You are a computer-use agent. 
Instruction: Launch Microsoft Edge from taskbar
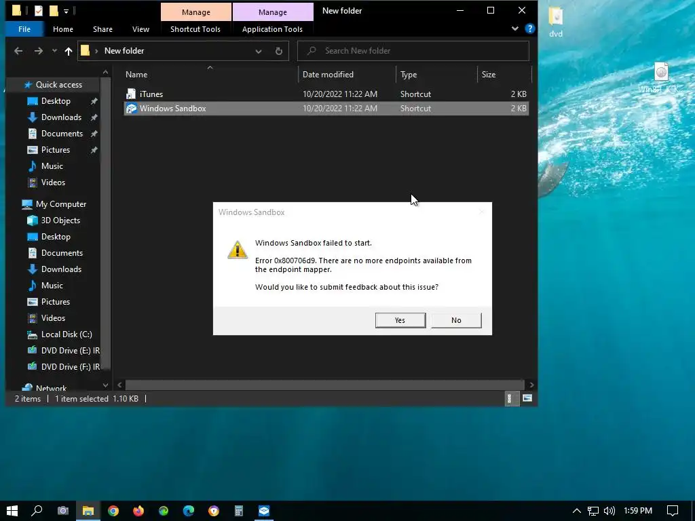189,511
